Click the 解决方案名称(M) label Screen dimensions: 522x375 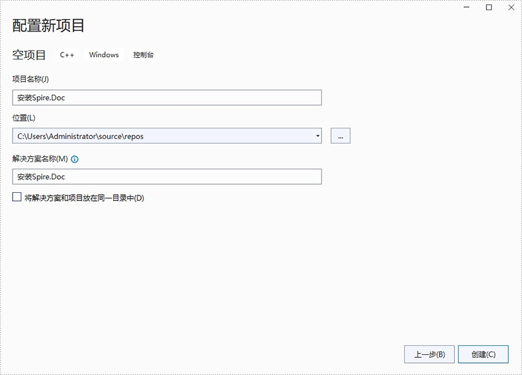(x=40, y=159)
